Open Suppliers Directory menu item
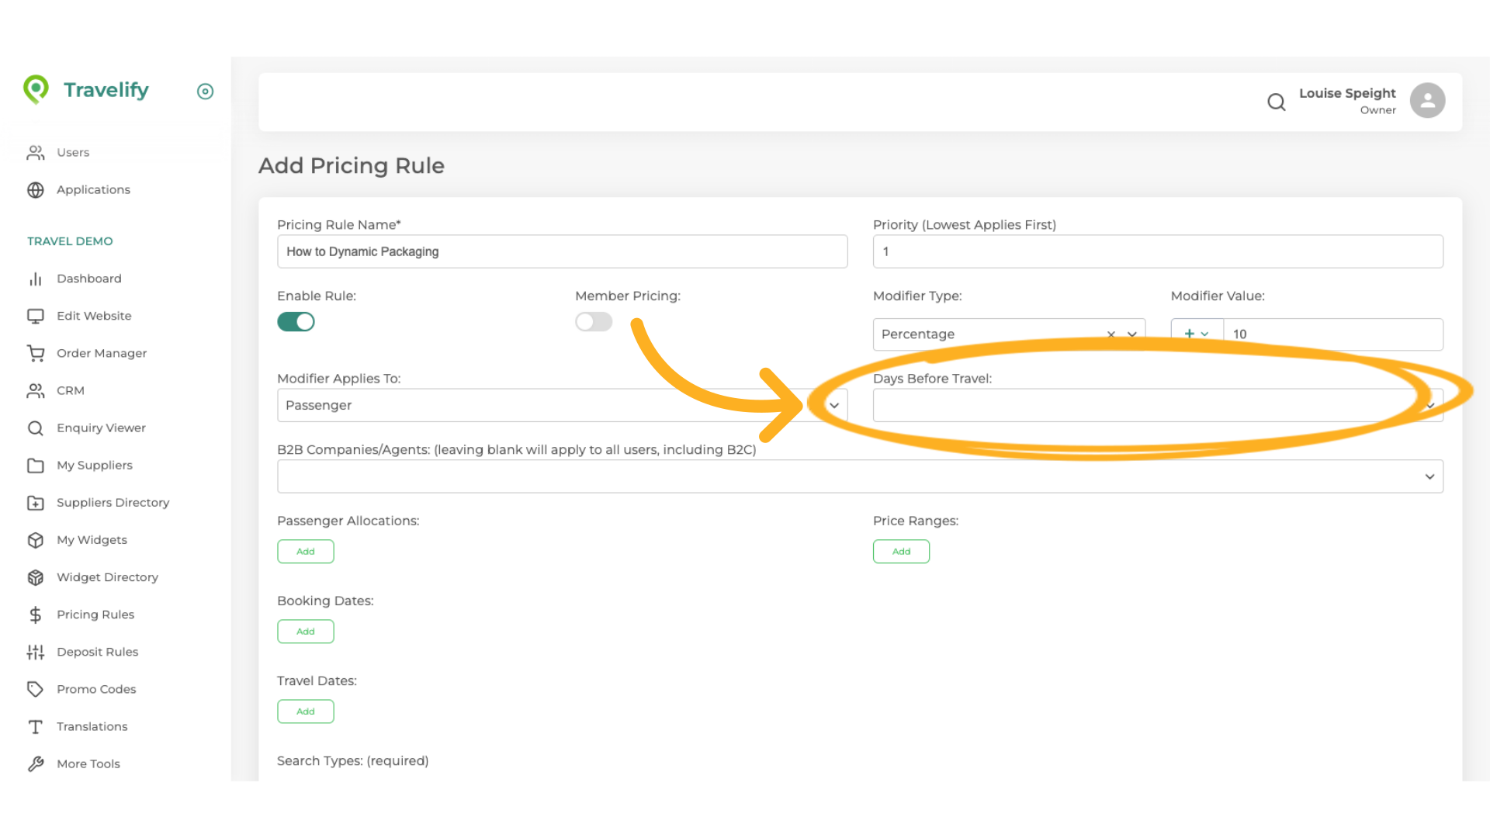 [x=113, y=503]
